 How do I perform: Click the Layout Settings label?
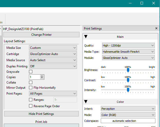(15, 41)
